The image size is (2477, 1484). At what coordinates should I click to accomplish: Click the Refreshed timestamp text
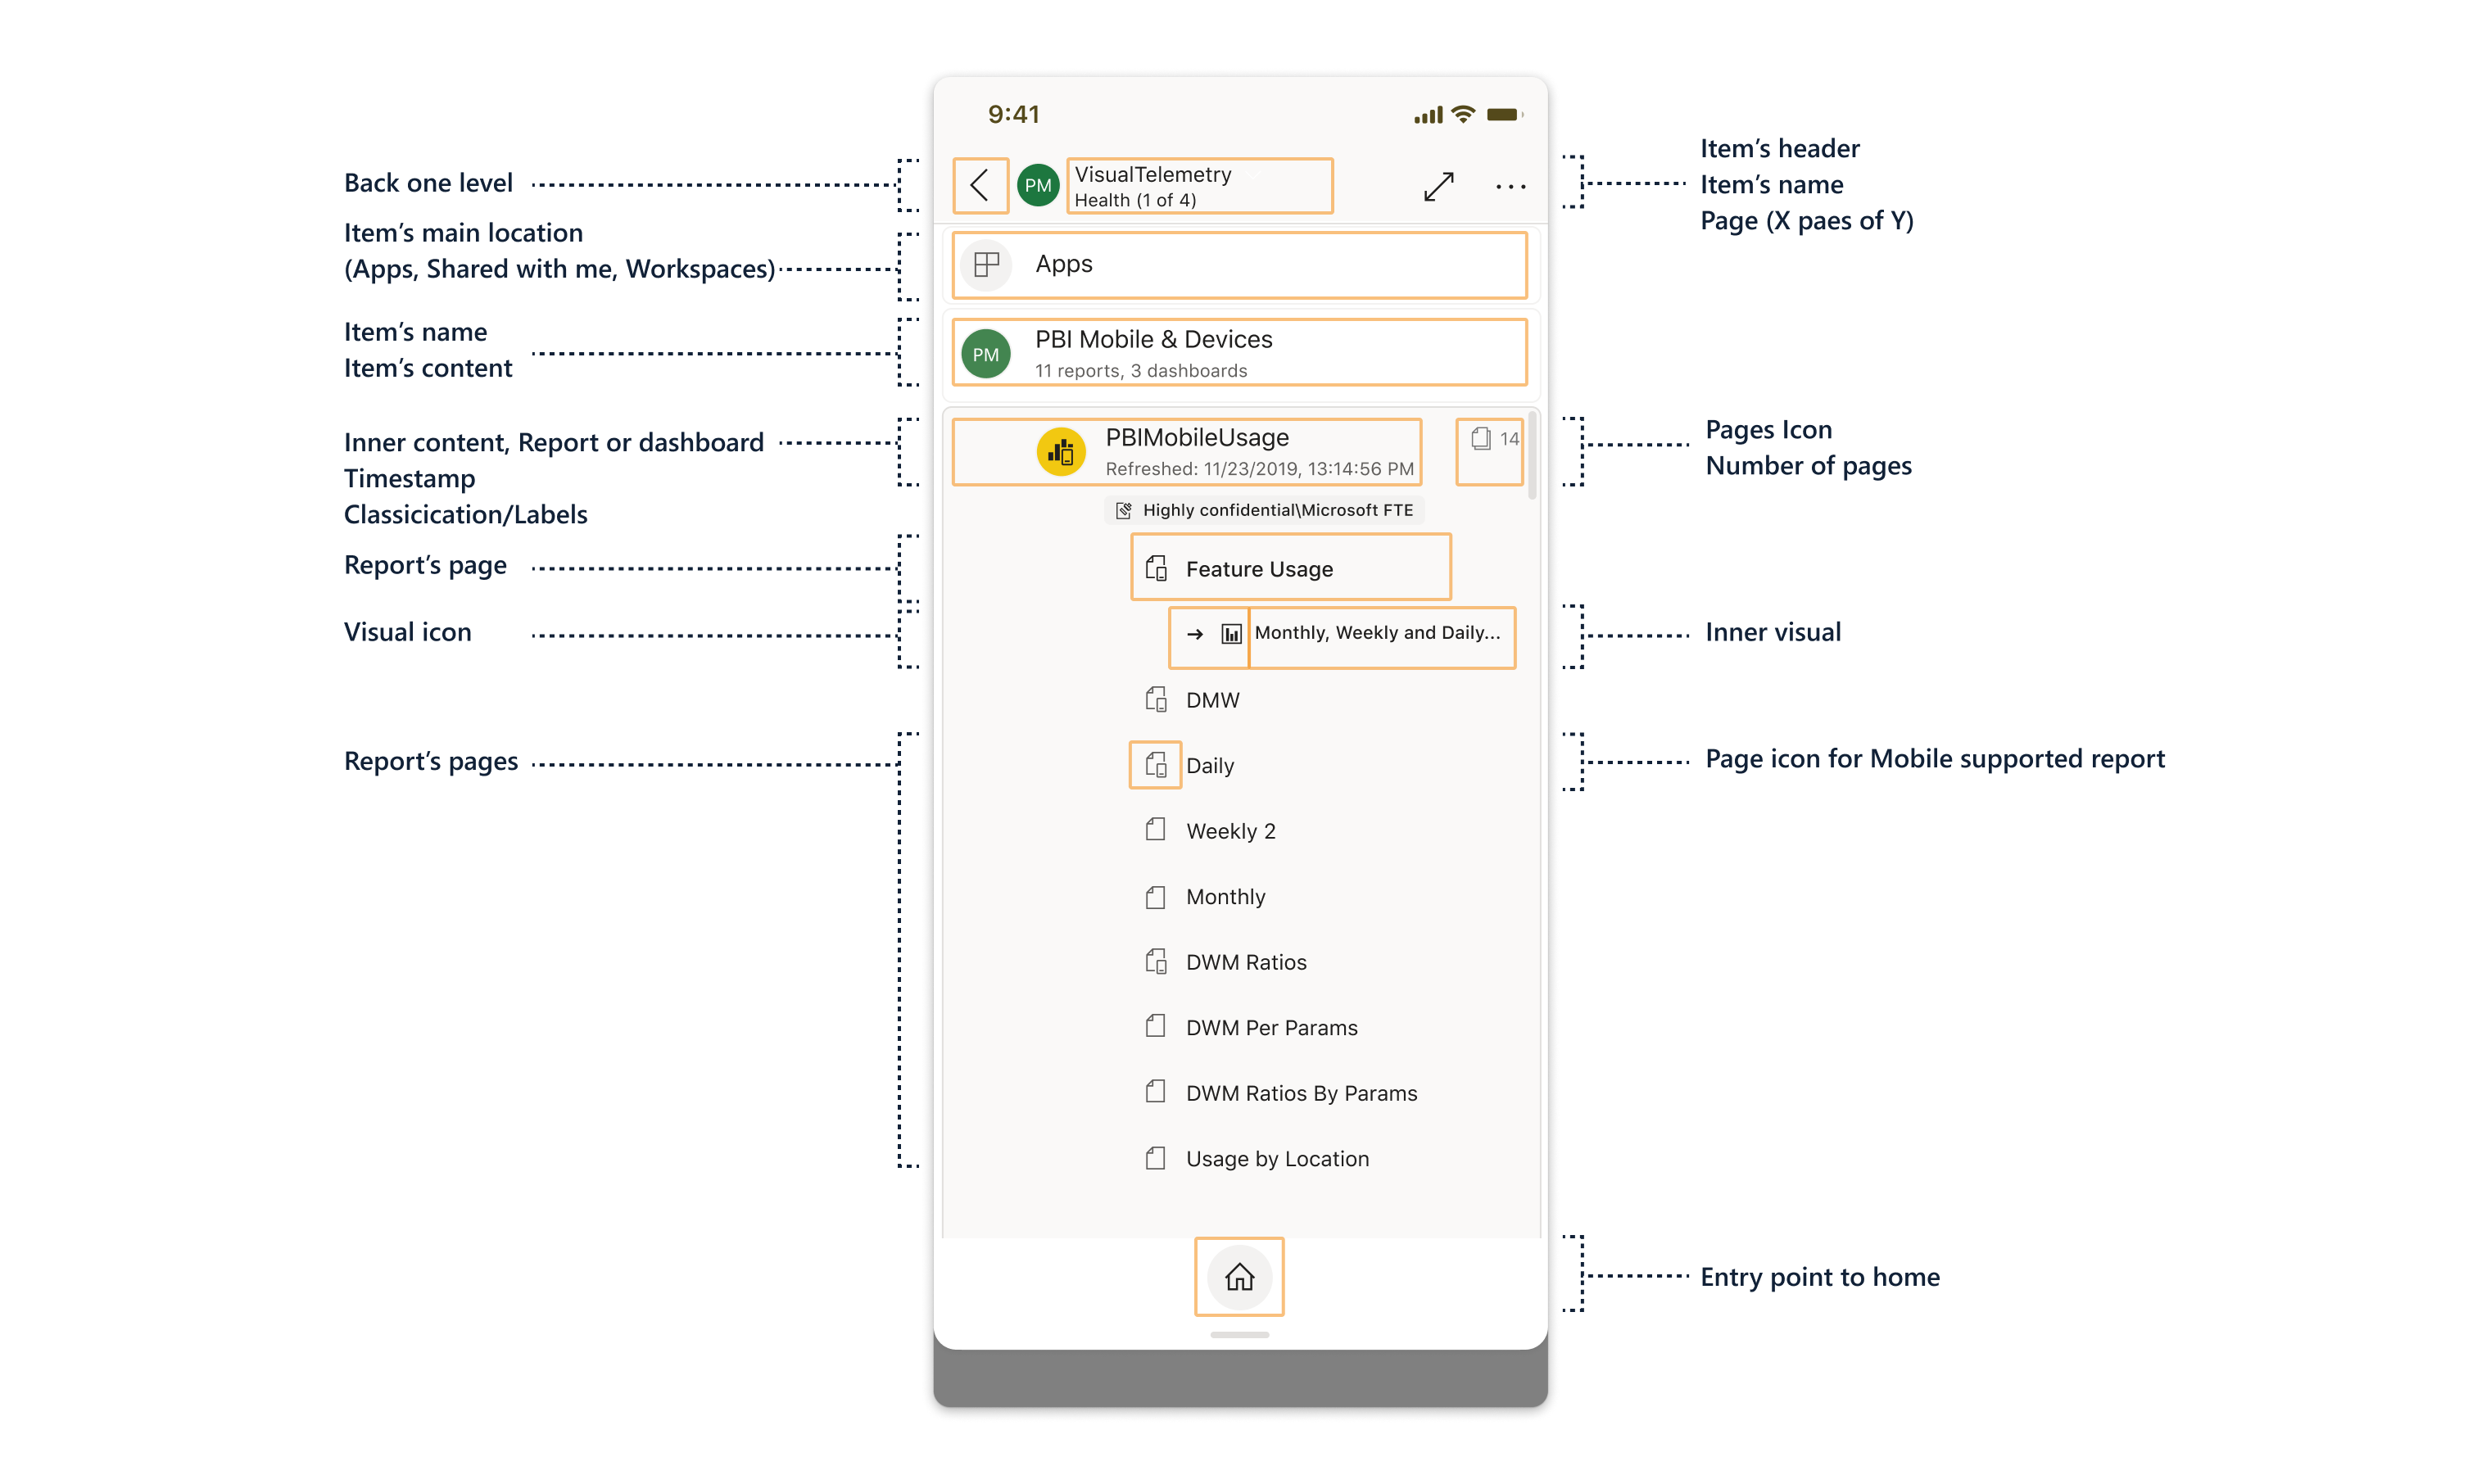[x=1260, y=469]
